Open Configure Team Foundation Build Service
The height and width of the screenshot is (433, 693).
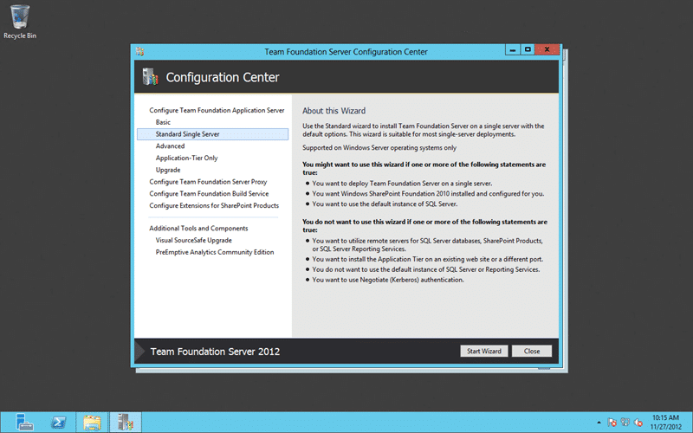click(209, 194)
